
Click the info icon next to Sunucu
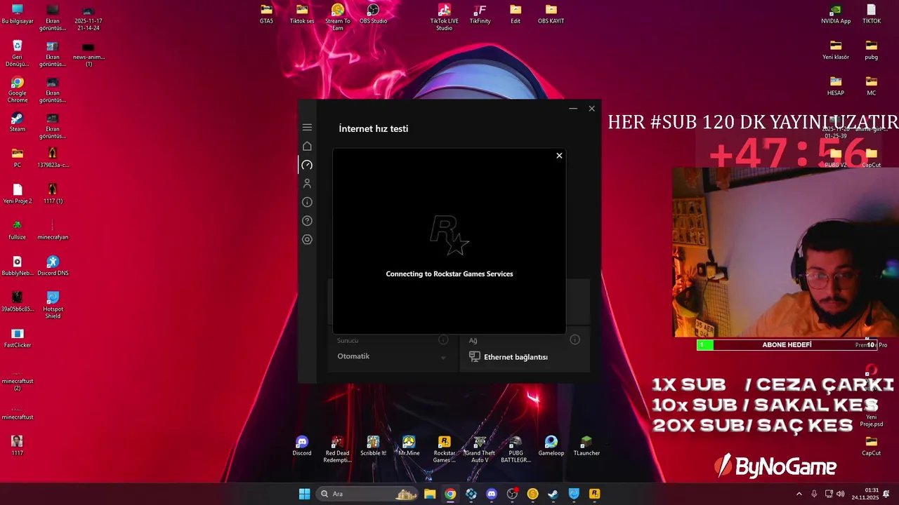click(443, 339)
